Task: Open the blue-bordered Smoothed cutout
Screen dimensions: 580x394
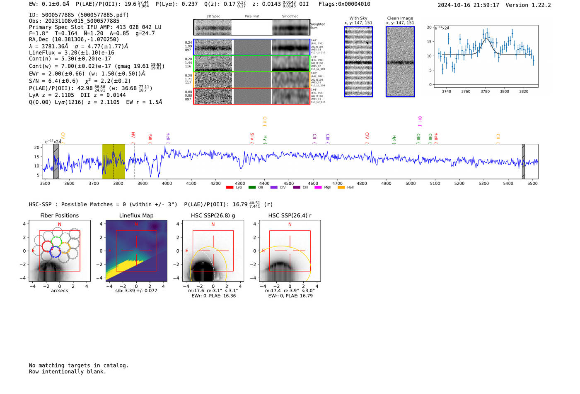Action: [290, 47]
